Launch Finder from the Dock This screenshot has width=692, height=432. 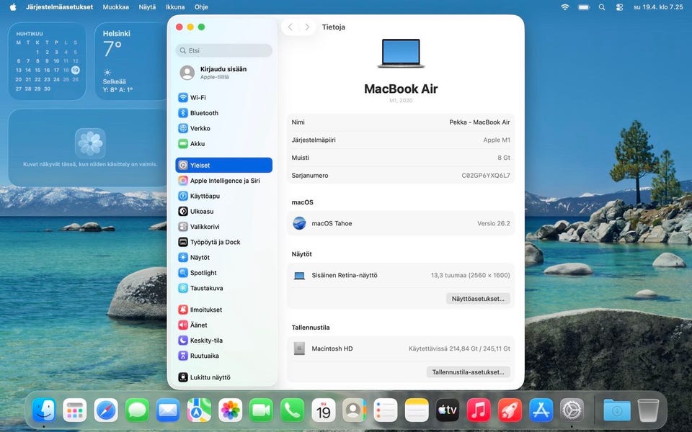[x=44, y=410]
